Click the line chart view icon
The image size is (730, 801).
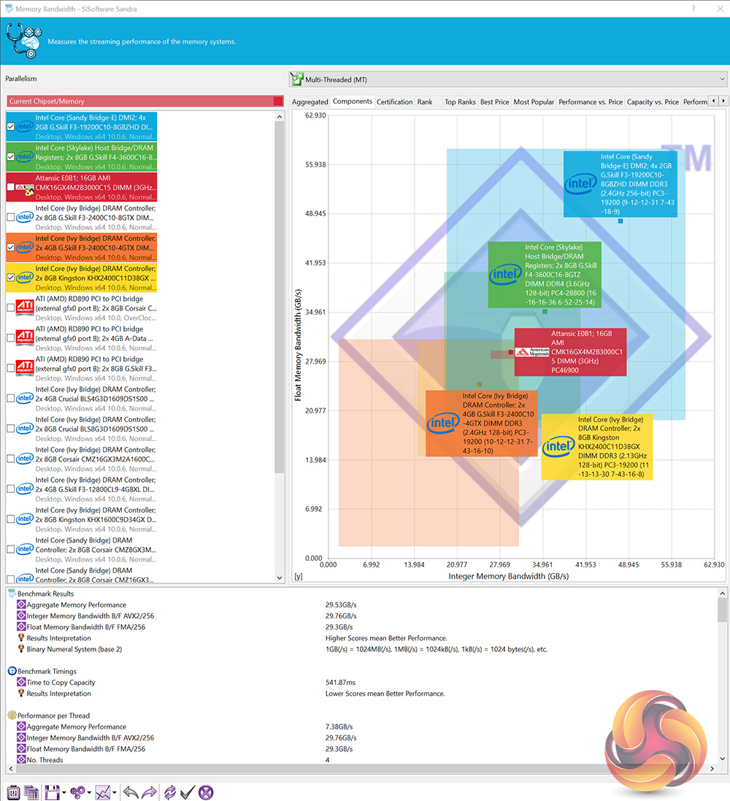103,792
